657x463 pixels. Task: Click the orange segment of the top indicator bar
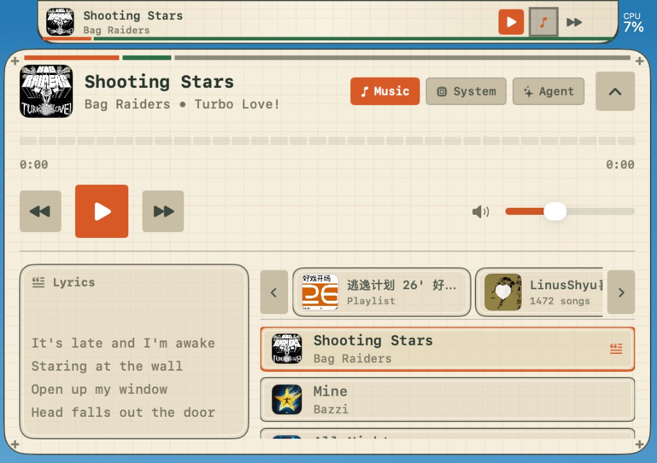[x=72, y=58]
